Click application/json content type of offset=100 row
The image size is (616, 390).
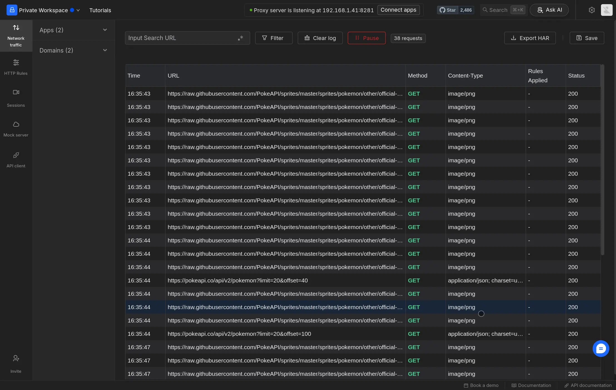(485, 334)
